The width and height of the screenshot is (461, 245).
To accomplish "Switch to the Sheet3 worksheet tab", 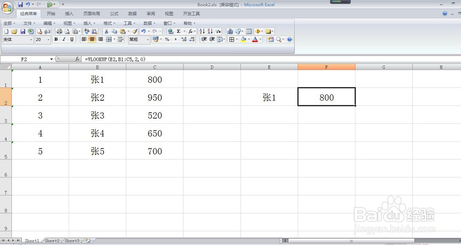I will [72, 240].
